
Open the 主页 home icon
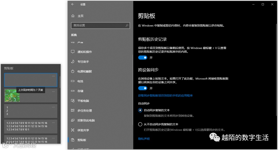click(x=73, y=16)
